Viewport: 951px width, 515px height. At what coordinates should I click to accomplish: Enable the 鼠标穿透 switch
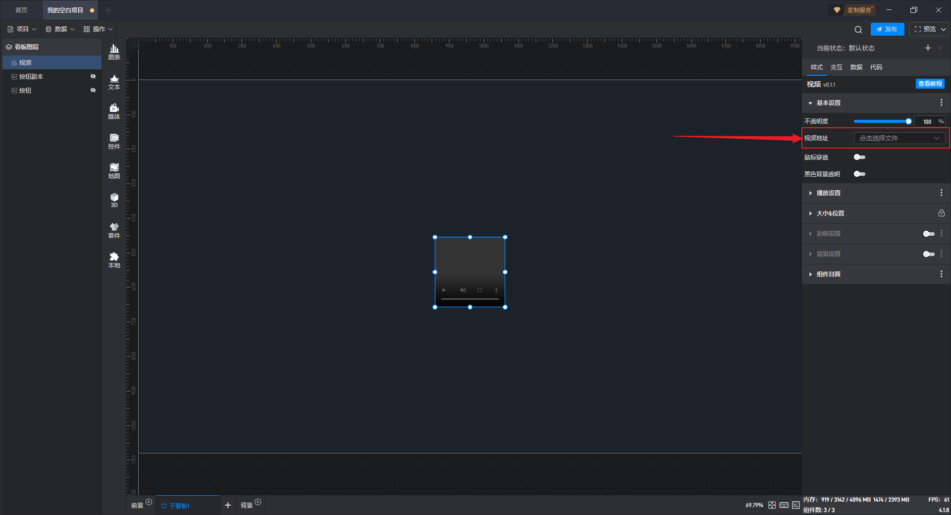(x=859, y=157)
